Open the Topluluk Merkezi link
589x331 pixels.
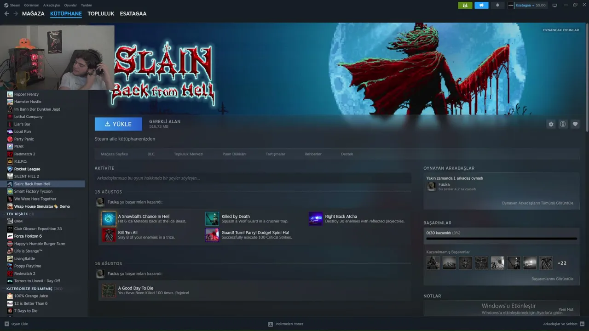click(189, 154)
